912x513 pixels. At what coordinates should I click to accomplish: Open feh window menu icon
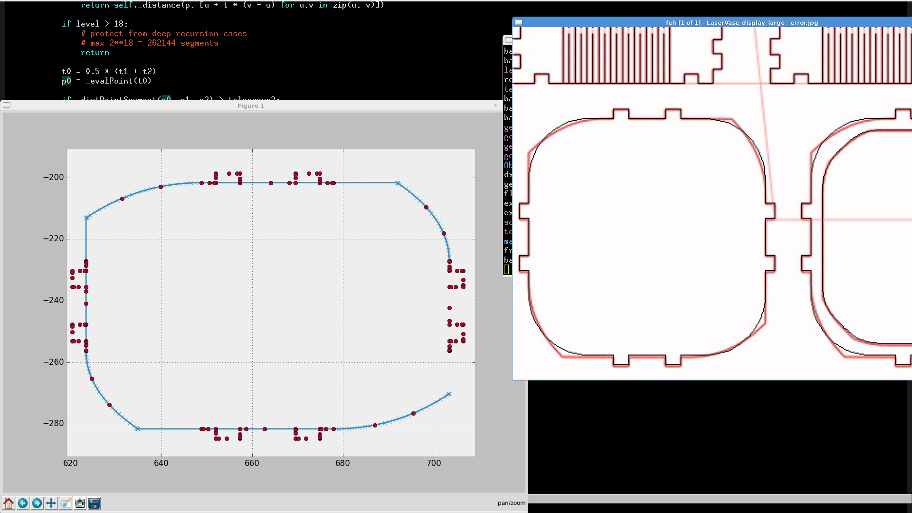519,22
